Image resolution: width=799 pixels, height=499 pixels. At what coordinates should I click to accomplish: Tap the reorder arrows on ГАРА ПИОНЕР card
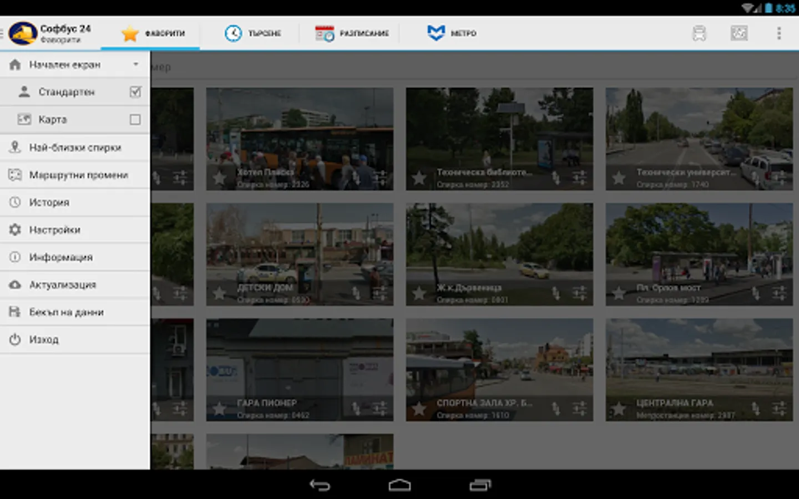[x=356, y=409]
